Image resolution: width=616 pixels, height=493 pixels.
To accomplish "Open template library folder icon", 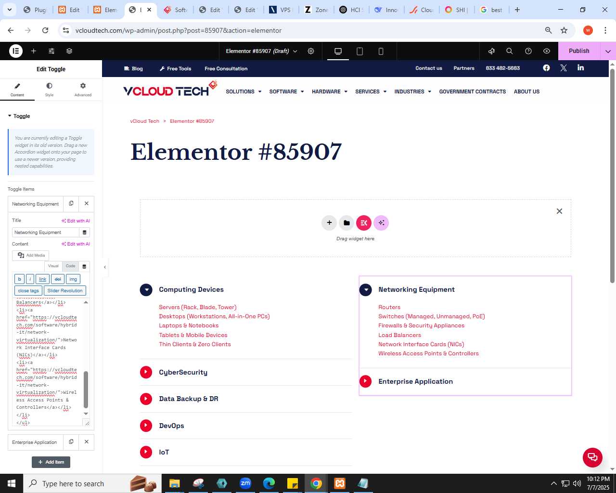I will tap(346, 222).
